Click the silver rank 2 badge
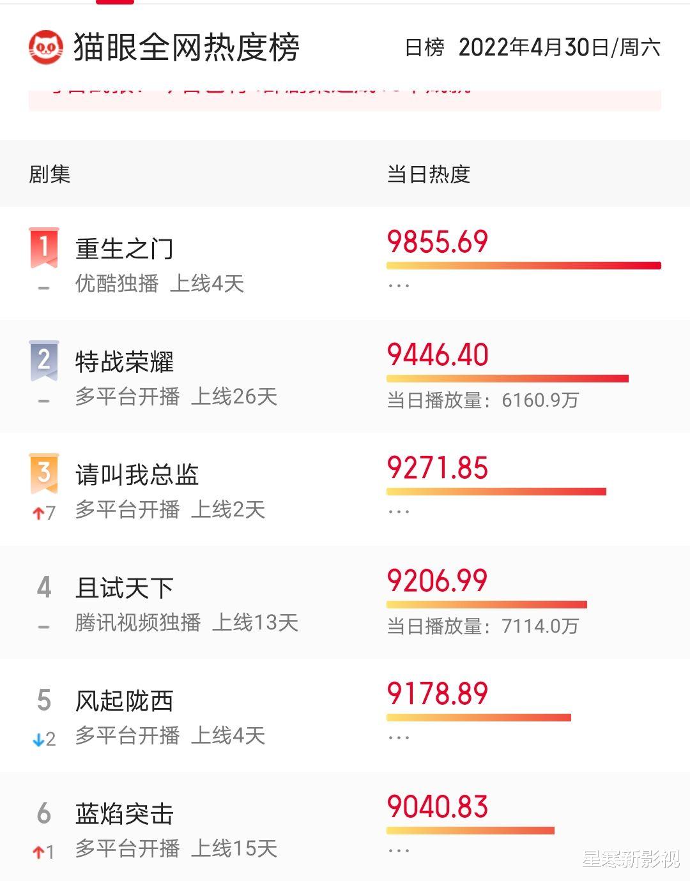The height and width of the screenshot is (881, 690). (44, 361)
